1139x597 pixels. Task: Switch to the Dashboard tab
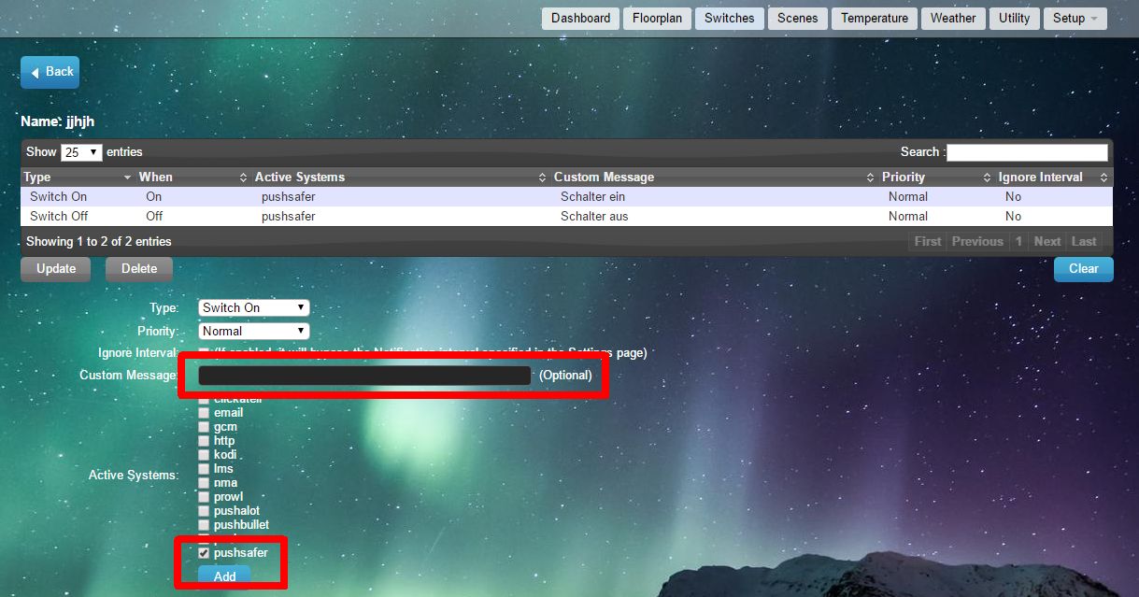click(580, 18)
